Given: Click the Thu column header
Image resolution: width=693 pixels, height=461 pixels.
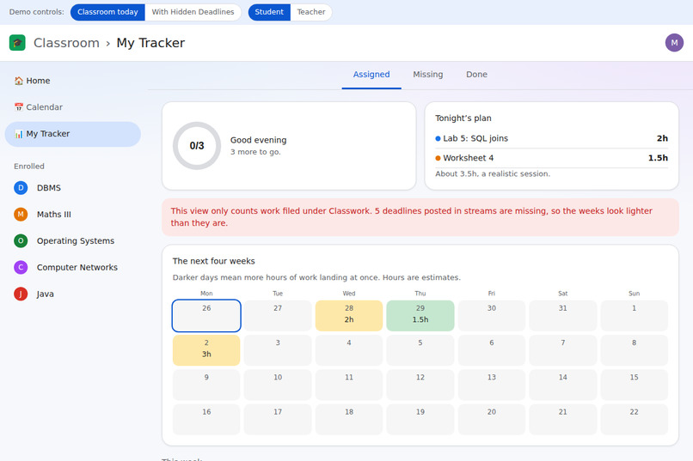Looking at the screenshot, I should coord(420,294).
